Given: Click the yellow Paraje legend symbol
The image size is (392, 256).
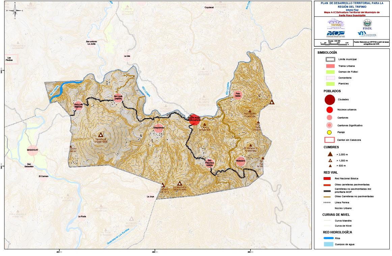Looking at the screenshot, I should coord(330,132).
